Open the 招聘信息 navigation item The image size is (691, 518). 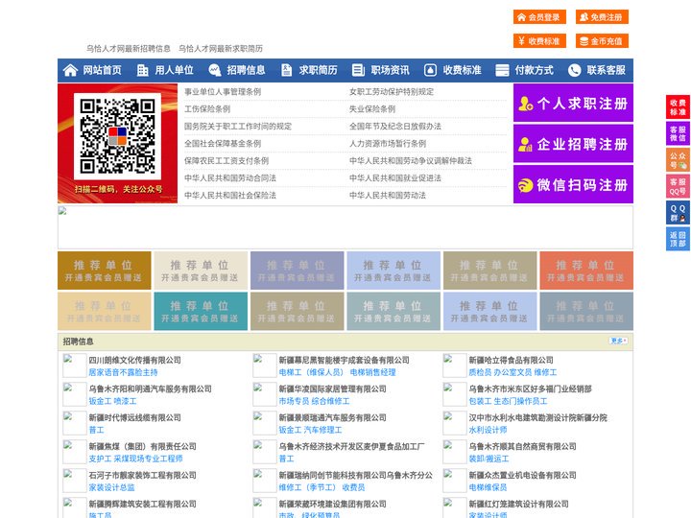246,70
